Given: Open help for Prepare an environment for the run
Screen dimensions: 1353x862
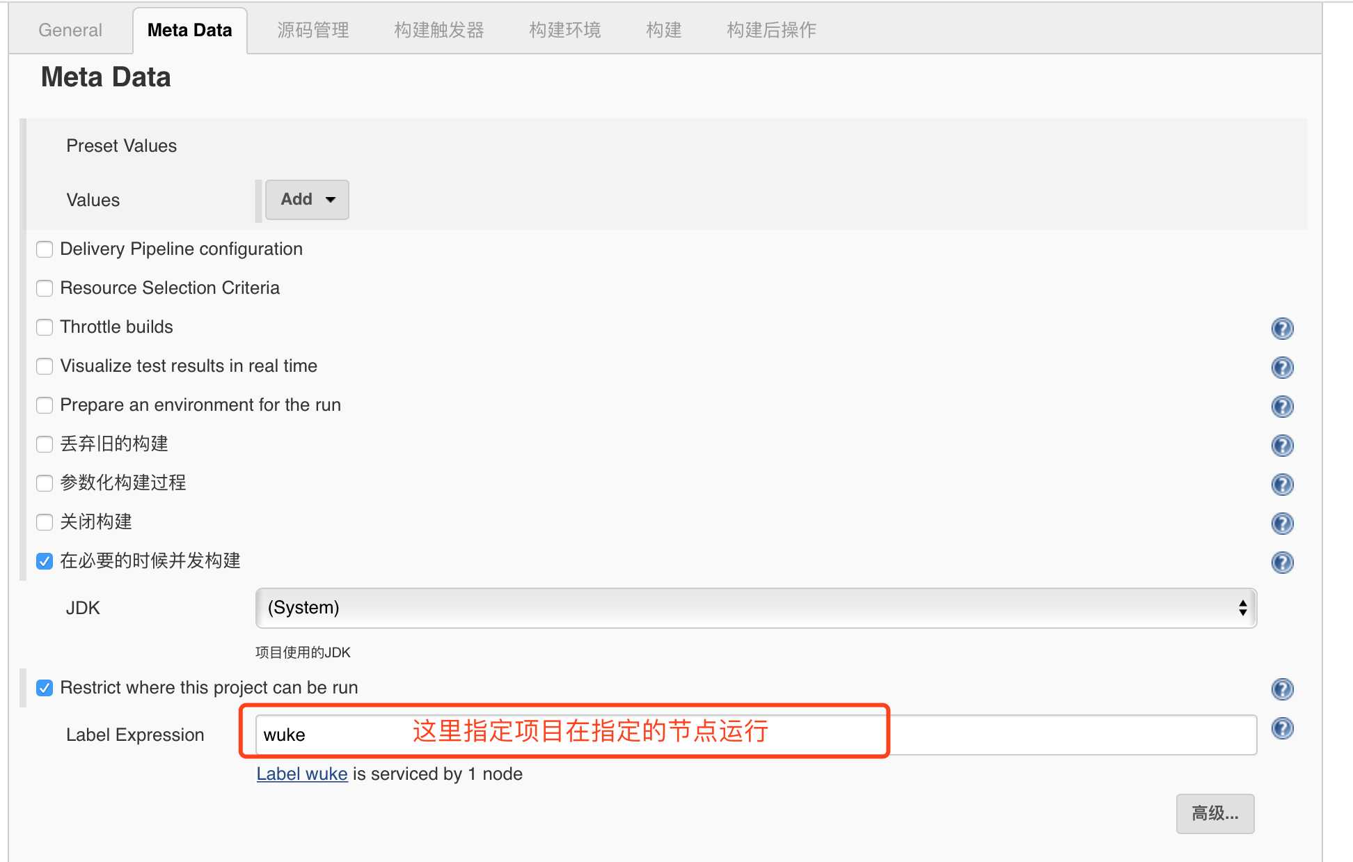Looking at the screenshot, I should point(1282,406).
